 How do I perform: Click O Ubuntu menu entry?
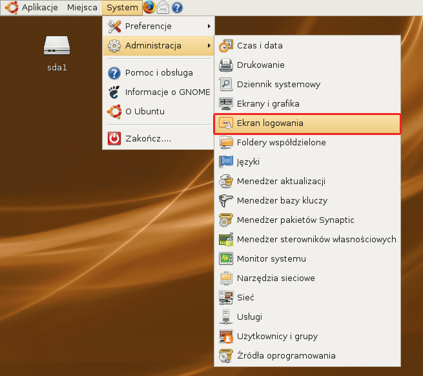coord(145,111)
